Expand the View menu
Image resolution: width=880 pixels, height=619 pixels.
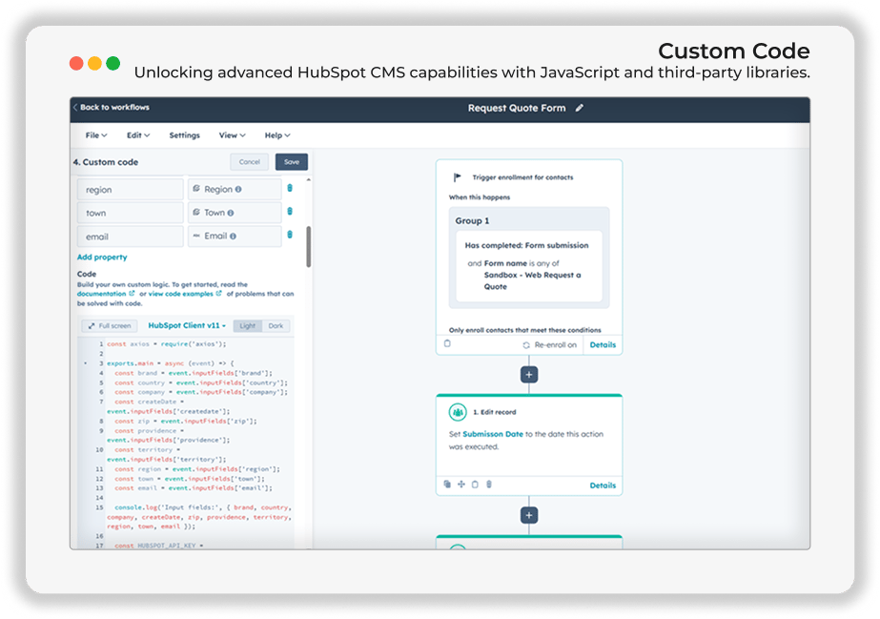coord(232,135)
